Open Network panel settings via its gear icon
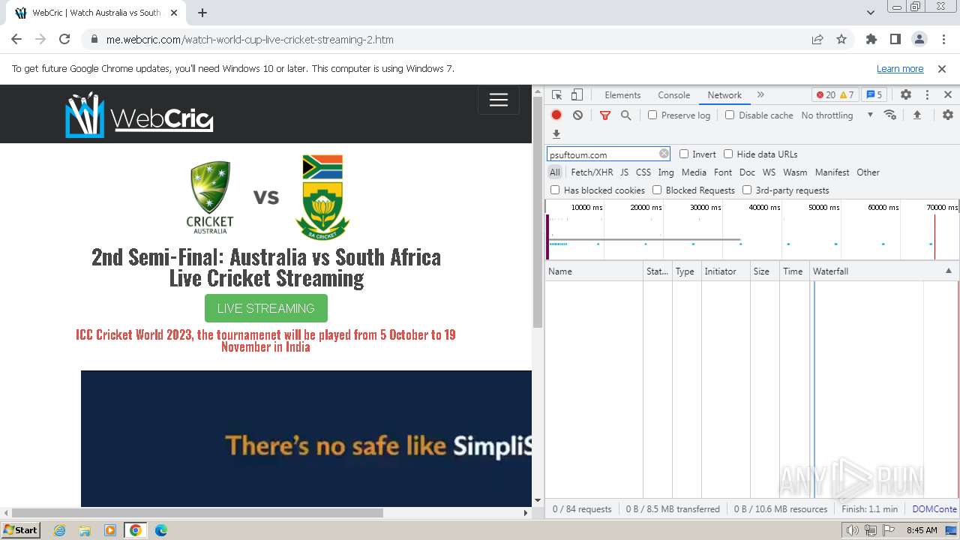Screen dimensions: 960x540 click(948, 115)
